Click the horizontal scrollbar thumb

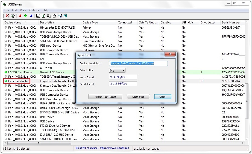[x=39, y=143]
